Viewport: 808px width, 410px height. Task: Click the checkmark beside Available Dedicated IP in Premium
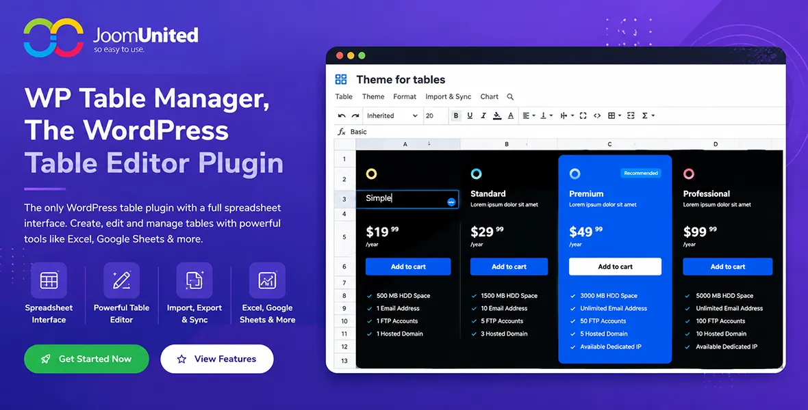[x=573, y=346]
